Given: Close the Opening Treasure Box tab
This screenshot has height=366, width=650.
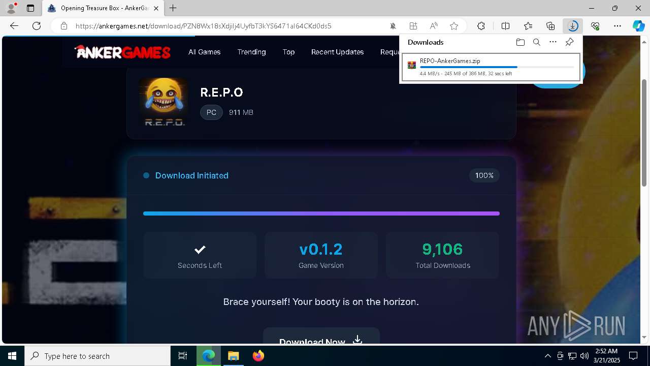Looking at the screenshot, I should (x=156, y=8).
